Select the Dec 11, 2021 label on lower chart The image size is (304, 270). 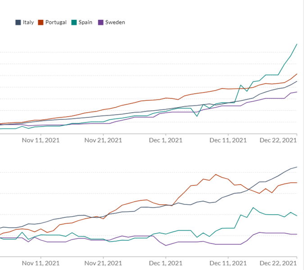(x=228, y=262)
